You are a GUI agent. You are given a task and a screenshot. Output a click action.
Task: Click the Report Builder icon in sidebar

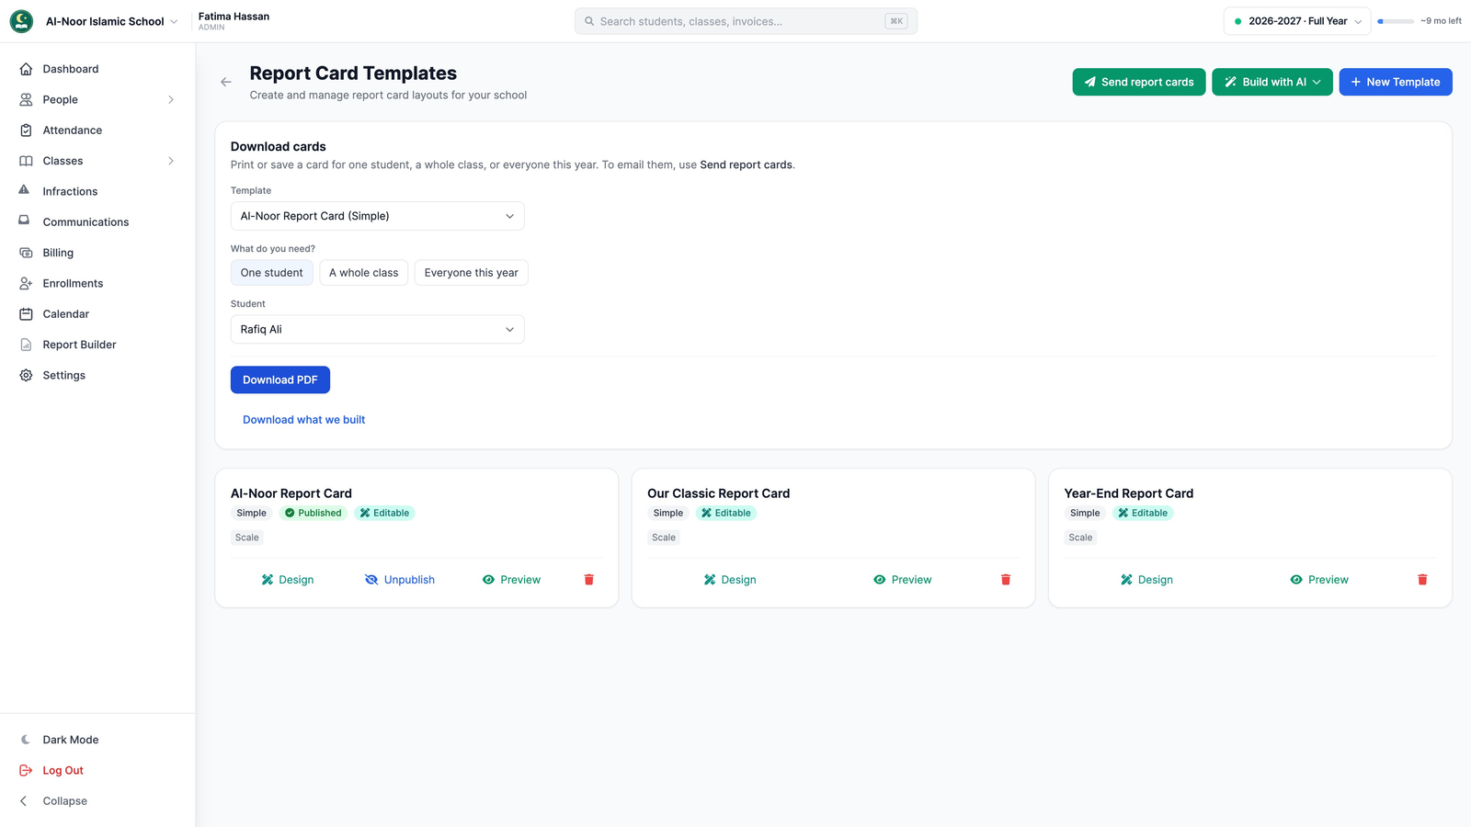coord(26,345)
